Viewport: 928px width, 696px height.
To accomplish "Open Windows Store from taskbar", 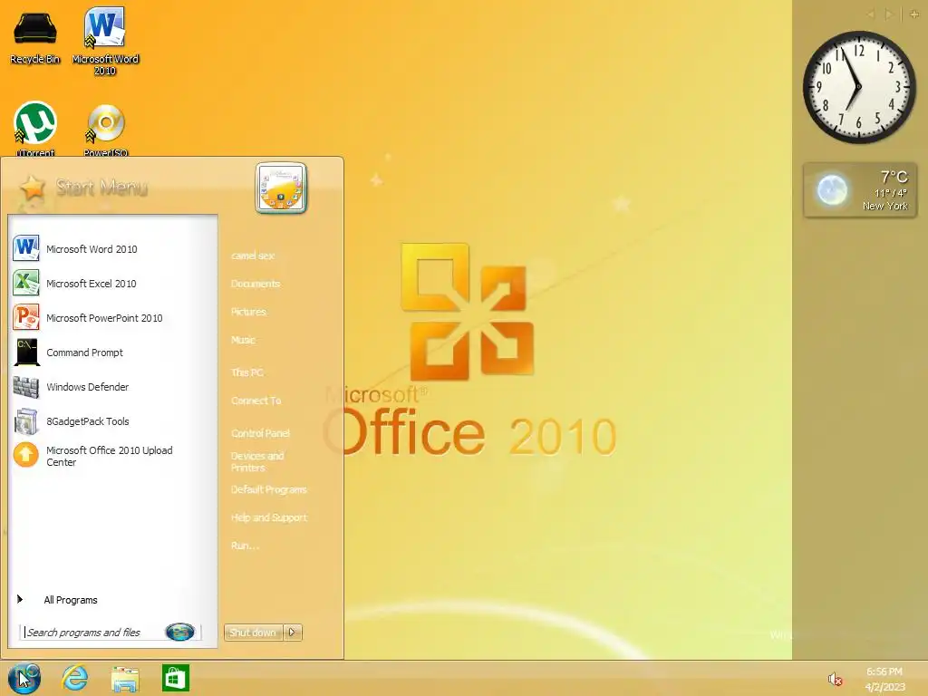I will [176, 678].
